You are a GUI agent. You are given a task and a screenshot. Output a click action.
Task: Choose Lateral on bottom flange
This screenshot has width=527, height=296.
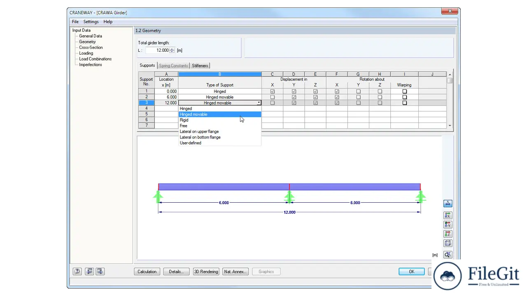pos(220,137)
